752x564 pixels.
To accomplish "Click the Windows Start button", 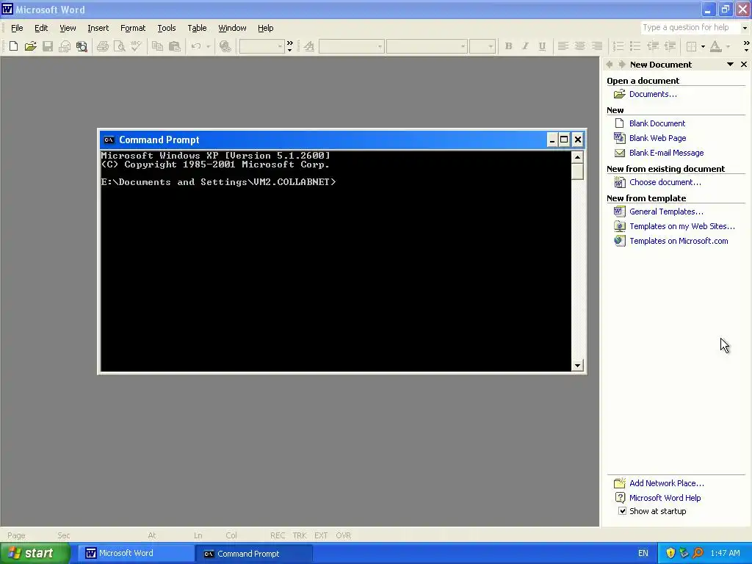I will click(35, 554).
